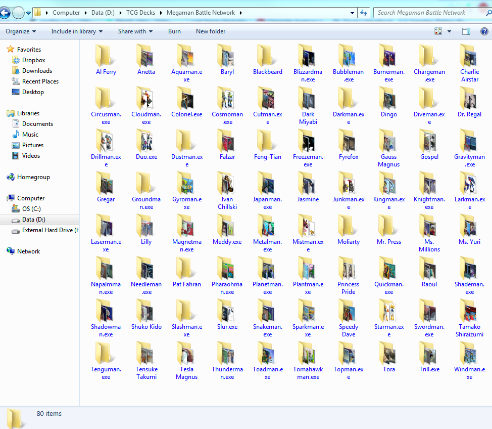The image size is (492, 429).
Task: Open the view options dropdown arrow
Action: point(449,31)
